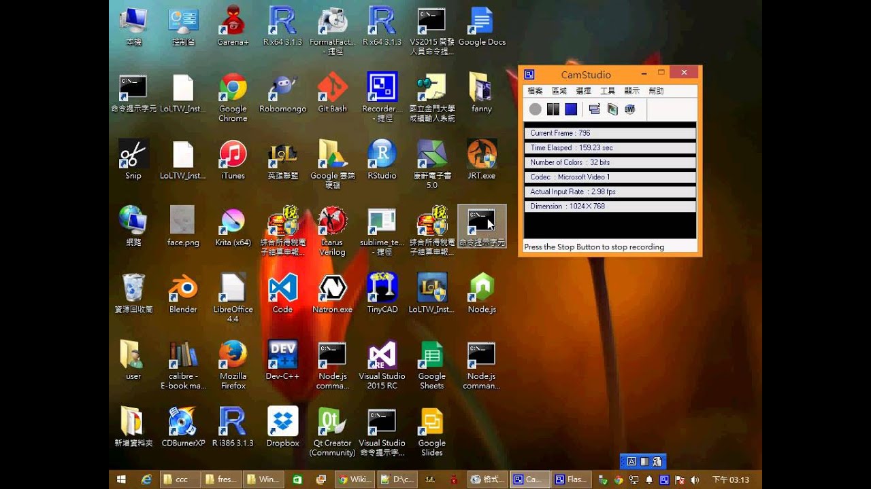
Task: Click the volume speaker tray icon
Action: pos(694,479)
